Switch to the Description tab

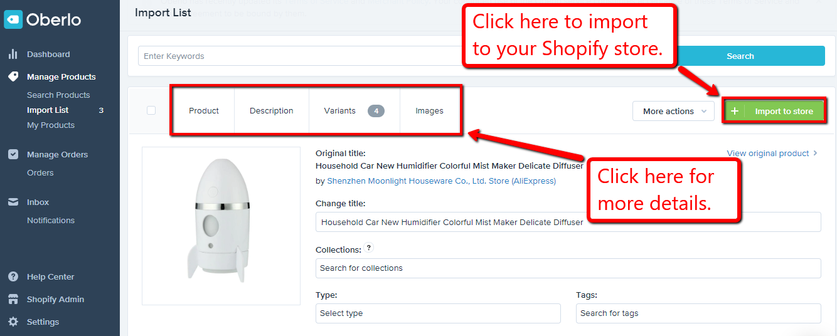coord(272,110)
